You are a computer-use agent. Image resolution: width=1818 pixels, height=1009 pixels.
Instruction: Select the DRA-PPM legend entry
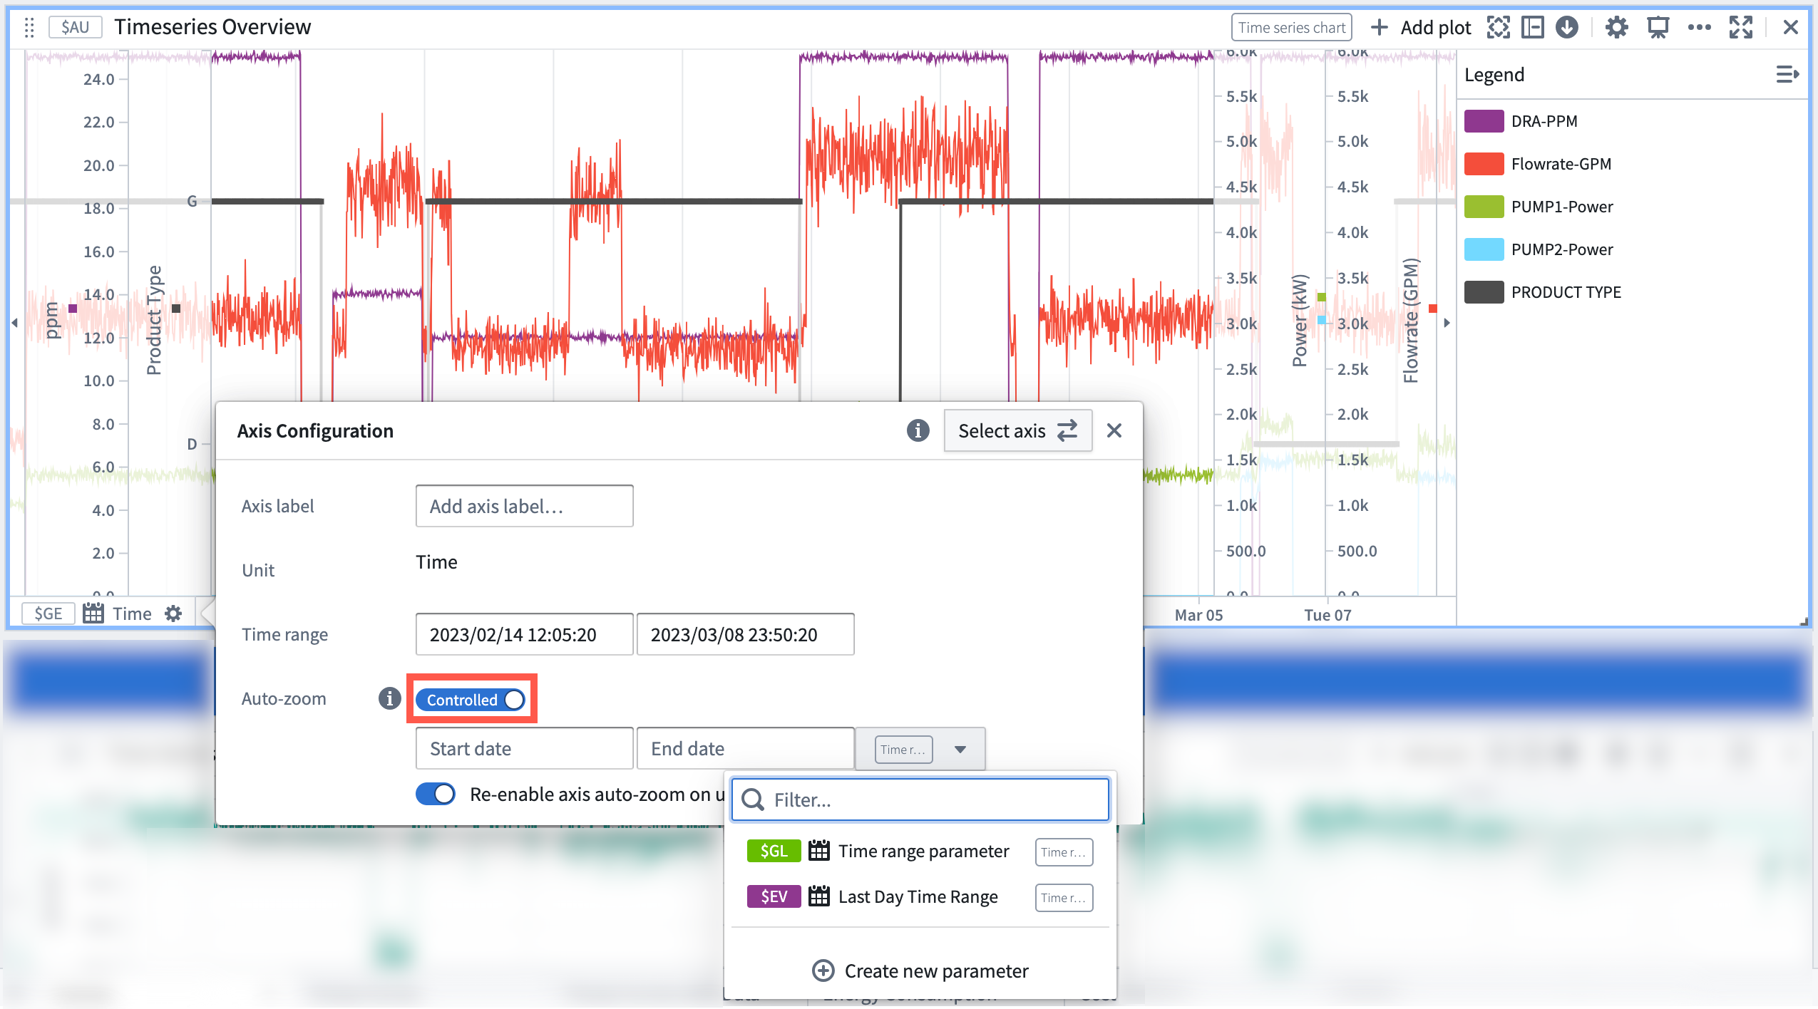(x=1544, y=121)
